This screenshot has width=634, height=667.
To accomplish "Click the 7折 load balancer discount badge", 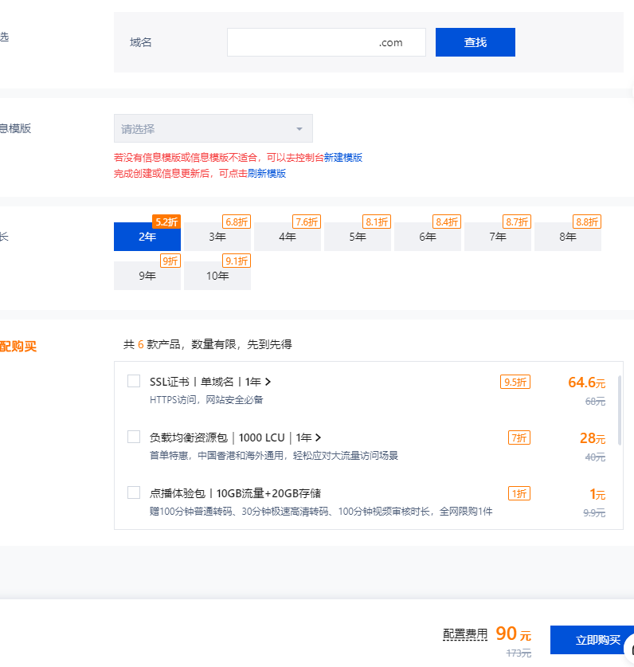I will tap(519, 437).
